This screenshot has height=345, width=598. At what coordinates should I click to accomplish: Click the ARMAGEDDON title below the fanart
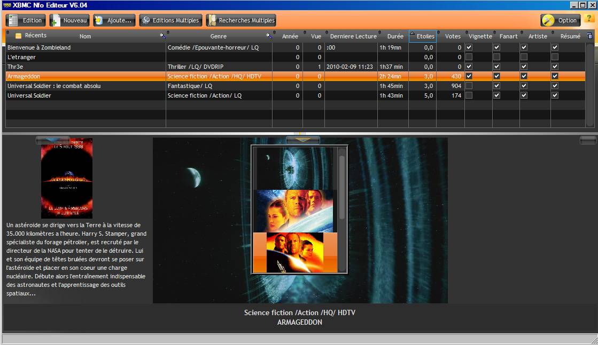(299, 322)
